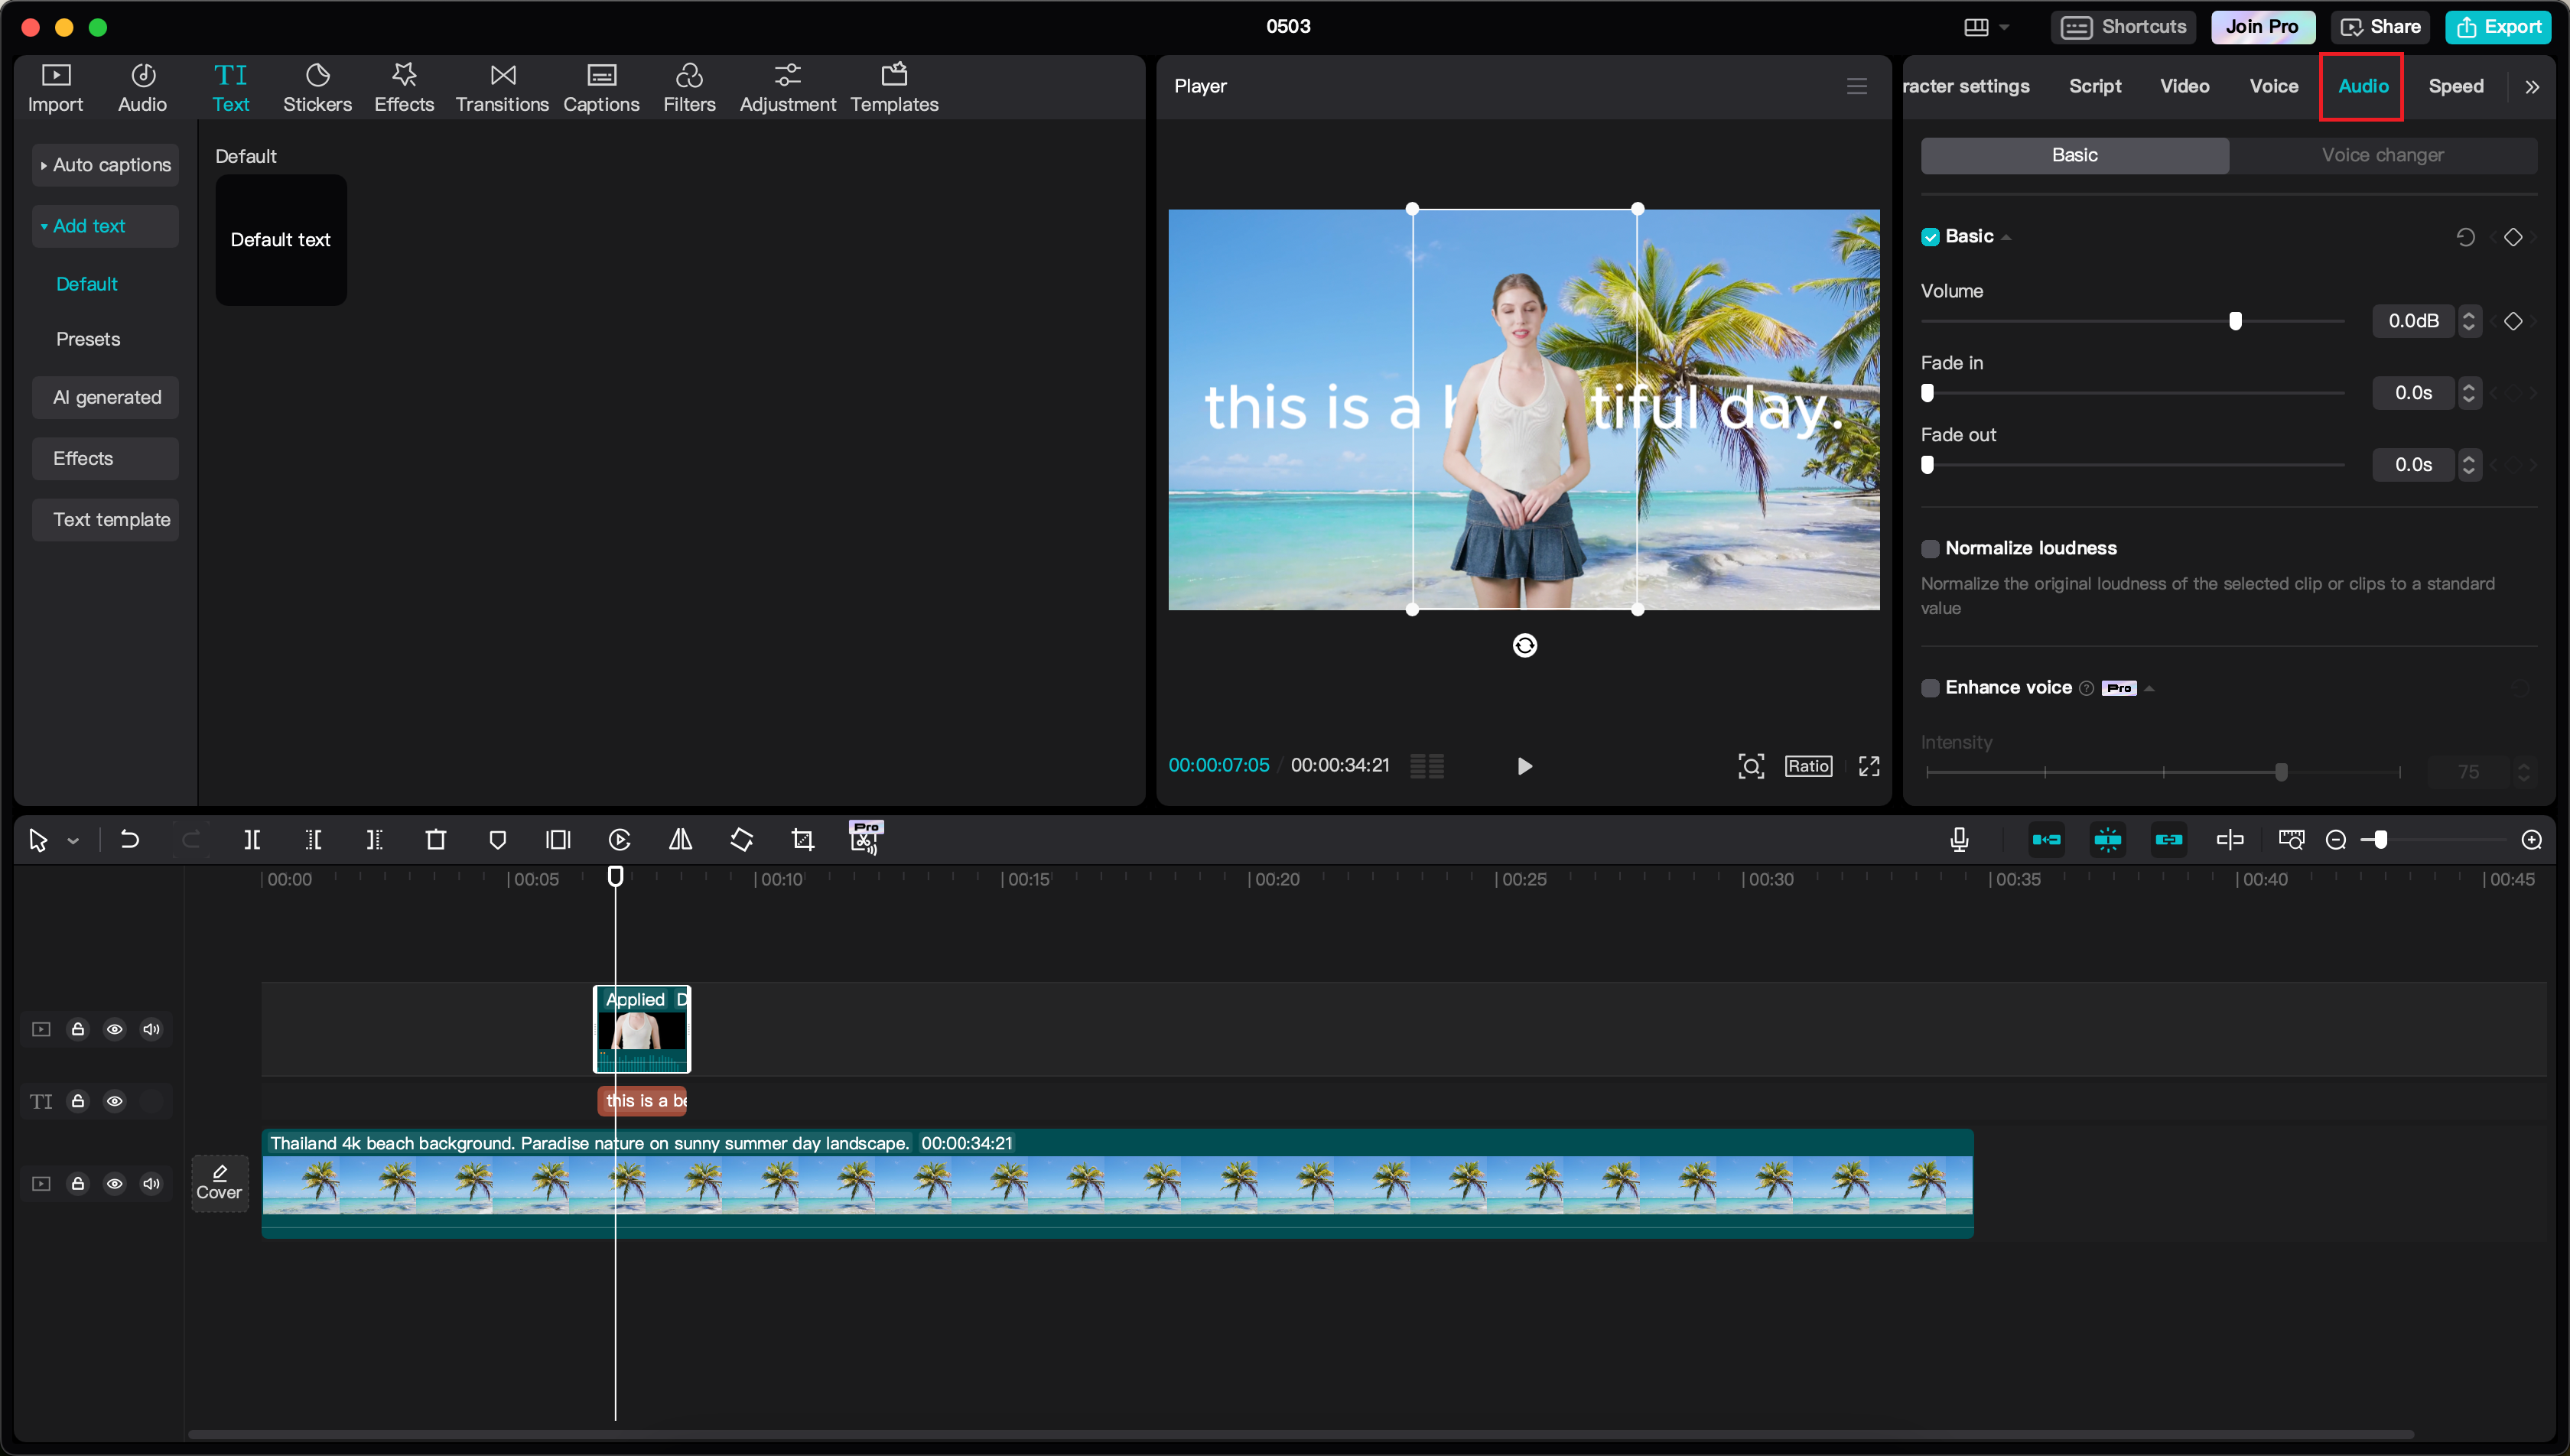Screen dimensions: 2570x1456
Task: Select the Crop tool icon
Action: pos(802,838)
